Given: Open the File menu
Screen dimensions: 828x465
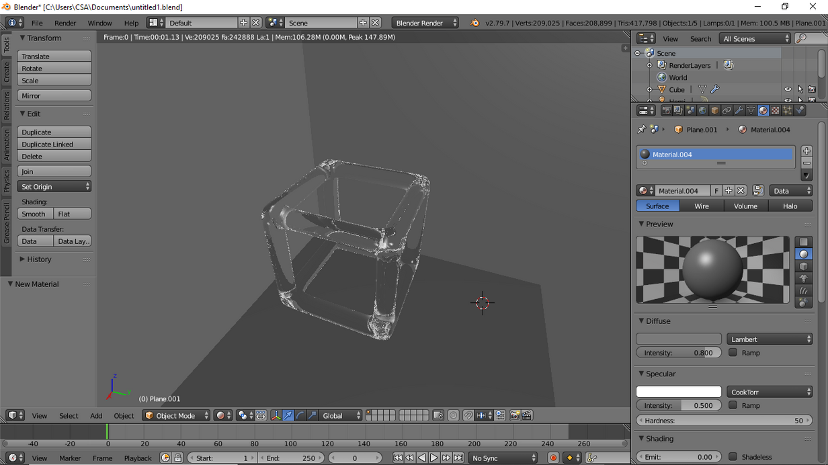Looking at the screenshot, I should click(37, 23).
